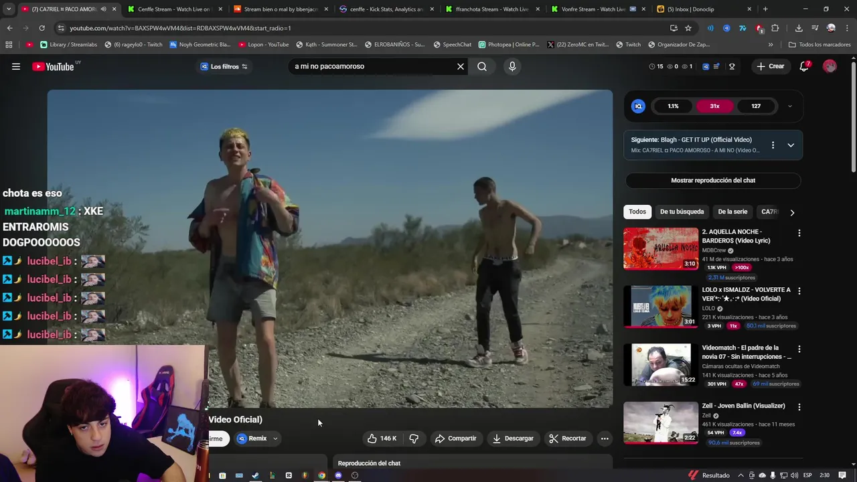Click the 31x vidIQ stat pill
Image resolution: width=857 pixels, height=482 pixels.
tap(715, 106)
